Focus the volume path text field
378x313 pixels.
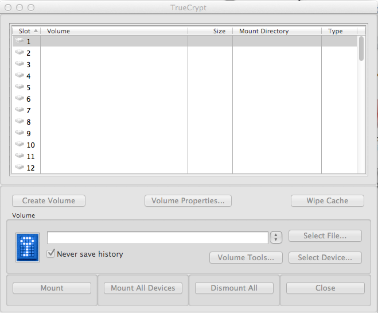(x=157, y=238)
